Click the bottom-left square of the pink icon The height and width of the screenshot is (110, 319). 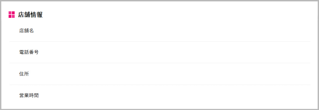[10, 16]
